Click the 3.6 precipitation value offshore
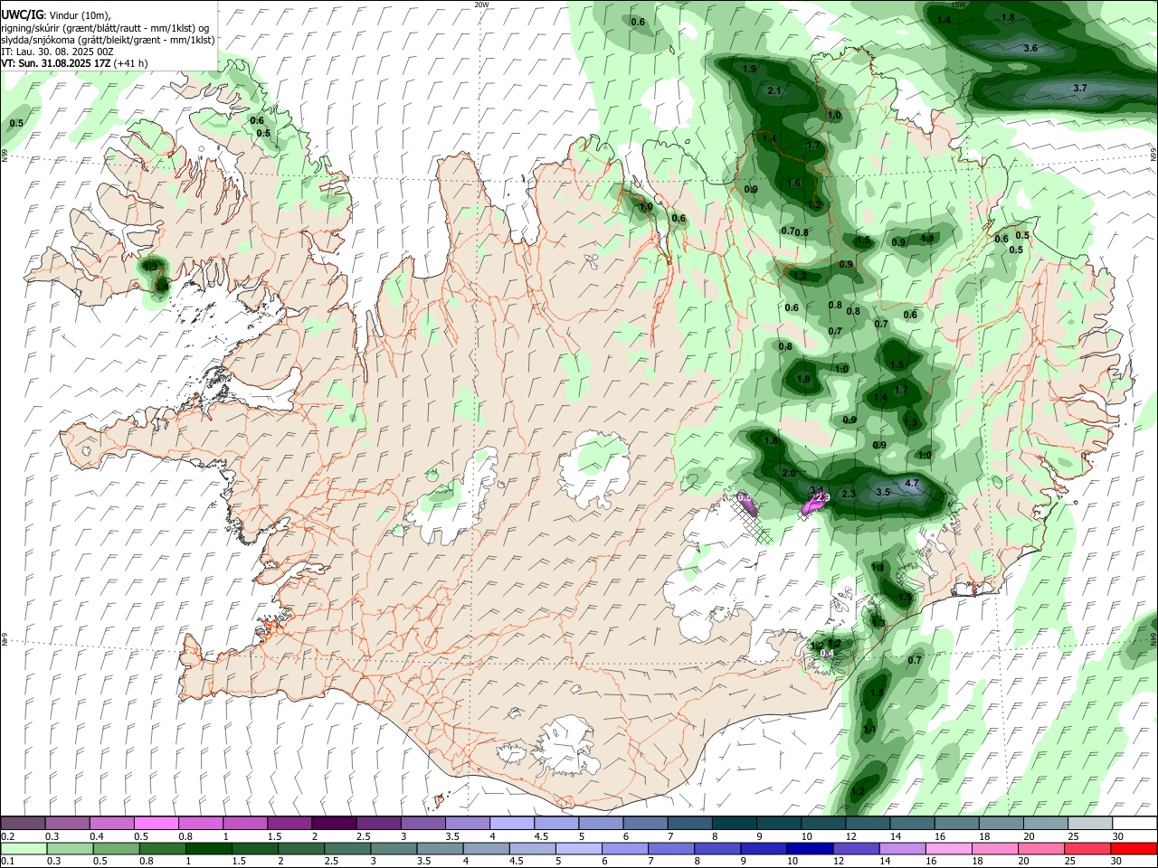This screenshot has height=868, width=1158. pos(1030,48)
